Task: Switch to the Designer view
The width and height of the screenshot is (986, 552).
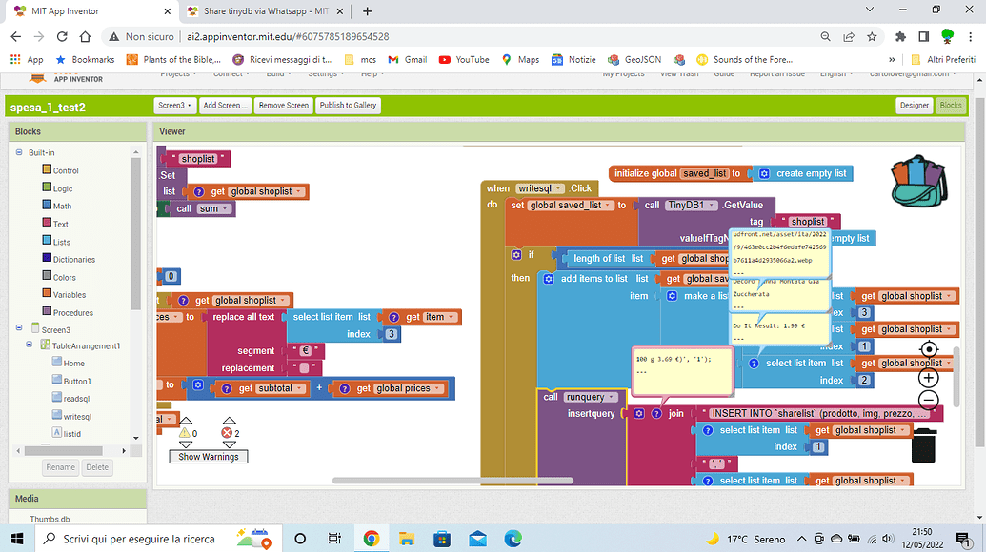Action: coord(915,106)
